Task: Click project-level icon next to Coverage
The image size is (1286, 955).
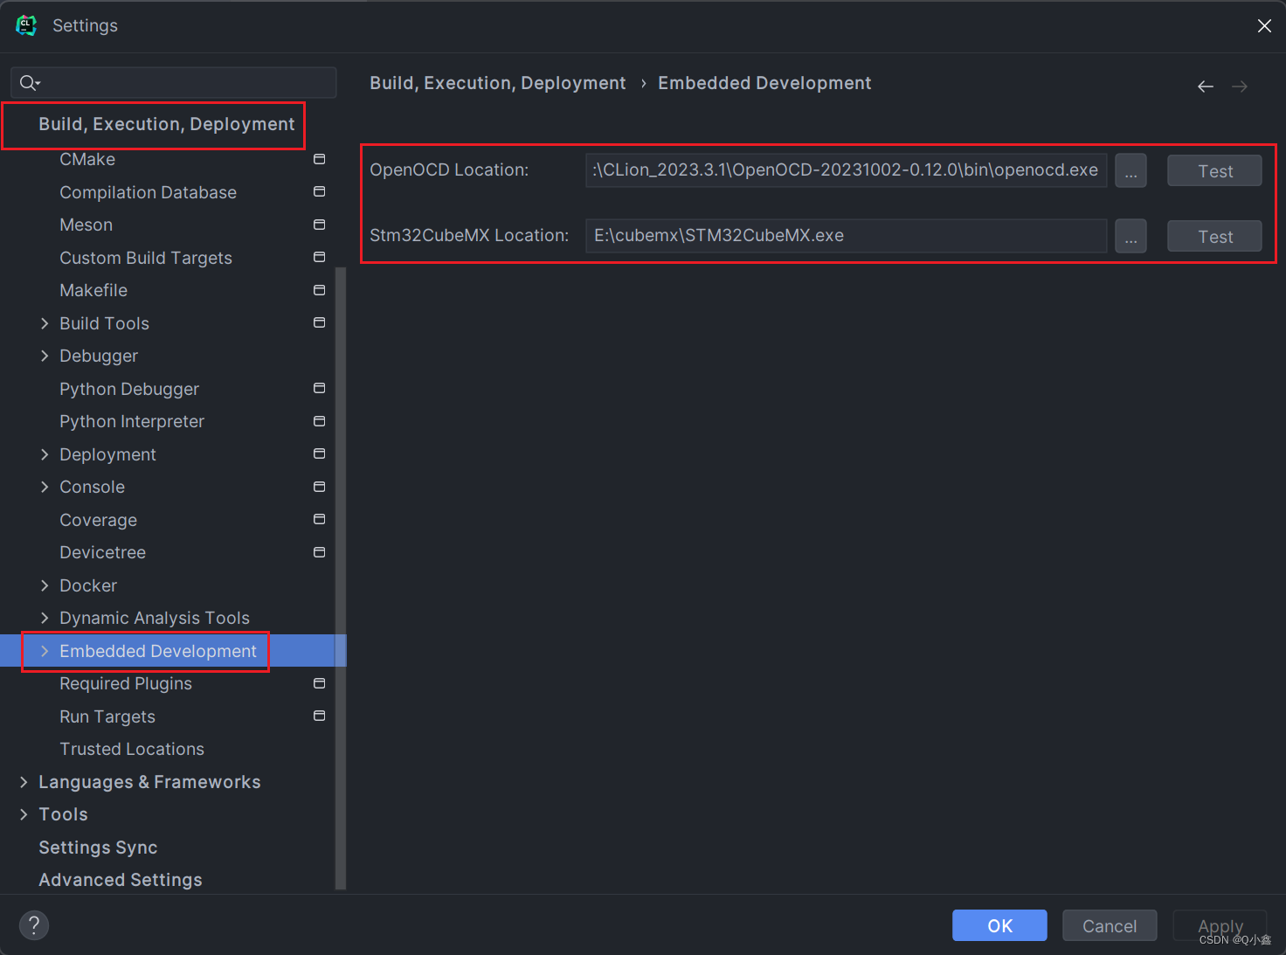Action: tap(320, 519)
